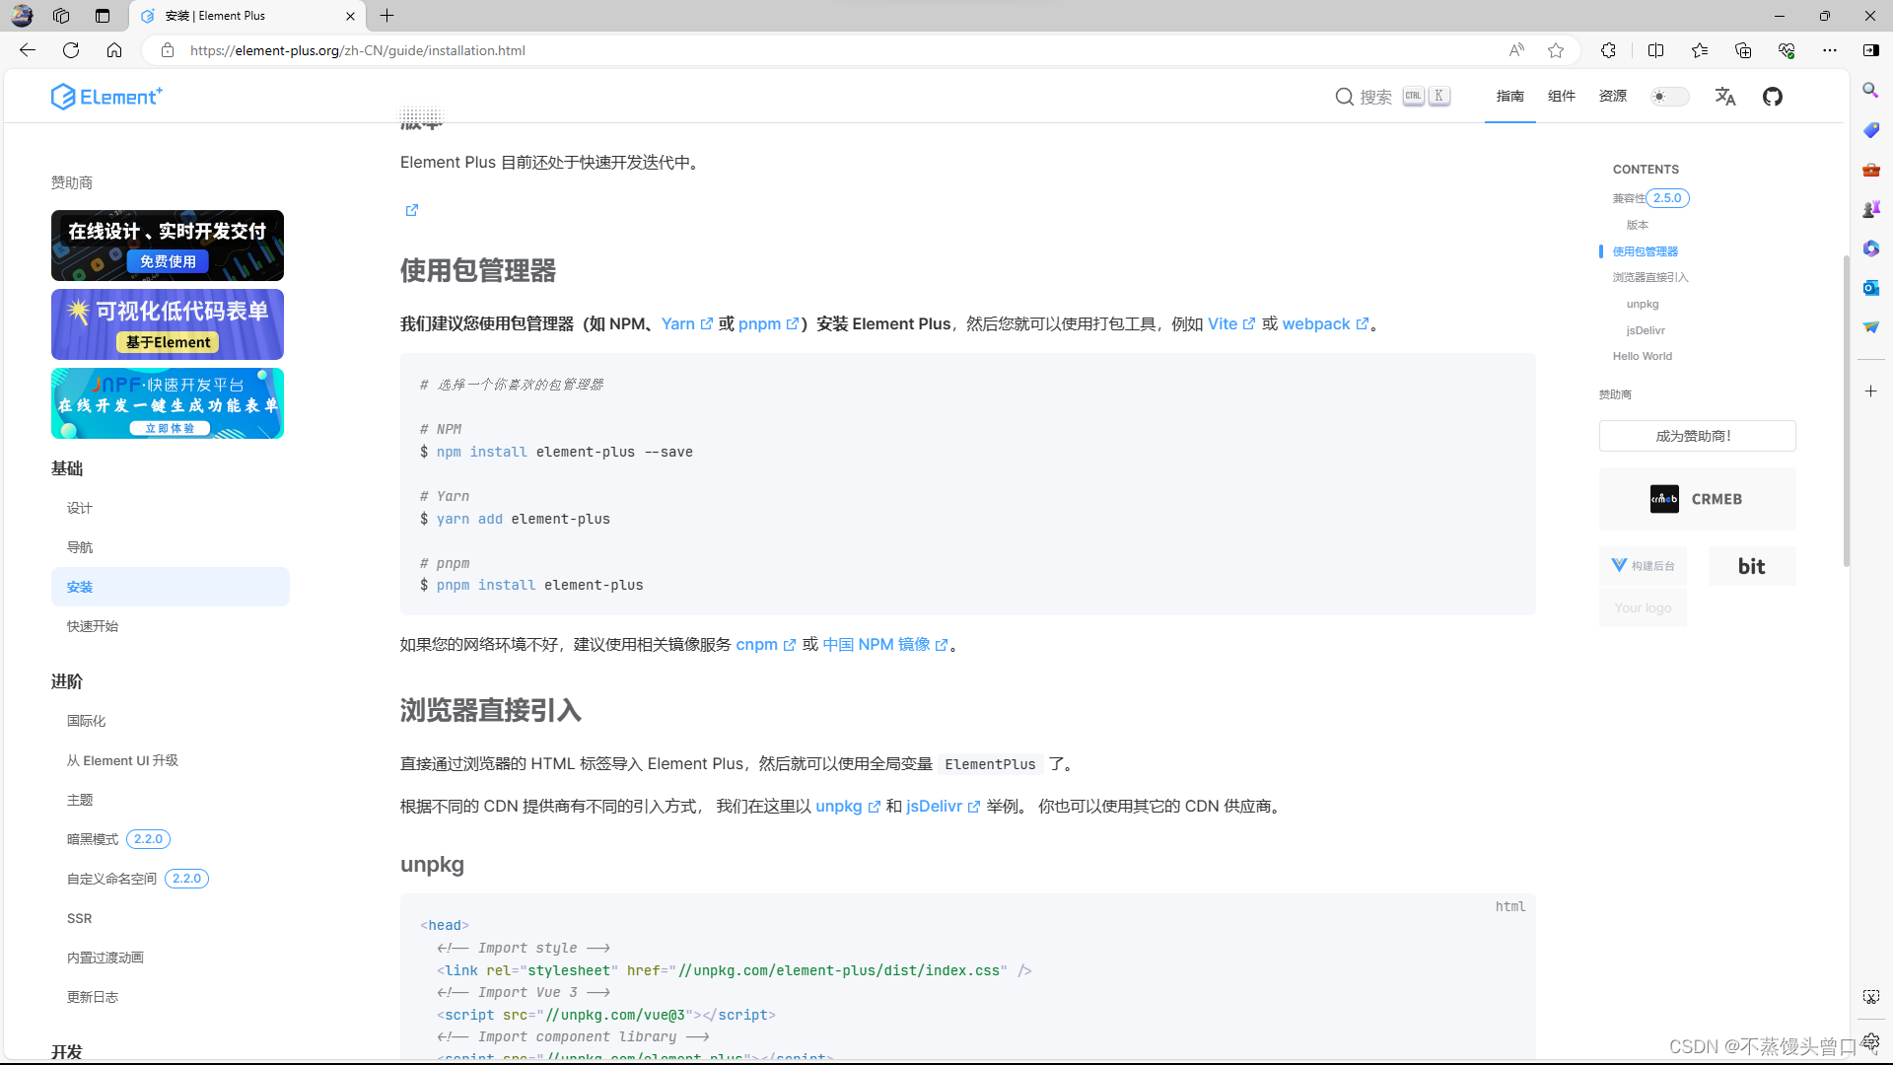This screenshot has width=1893, height=1065.
Task: Add page to favorites star
Action: 1556,50
